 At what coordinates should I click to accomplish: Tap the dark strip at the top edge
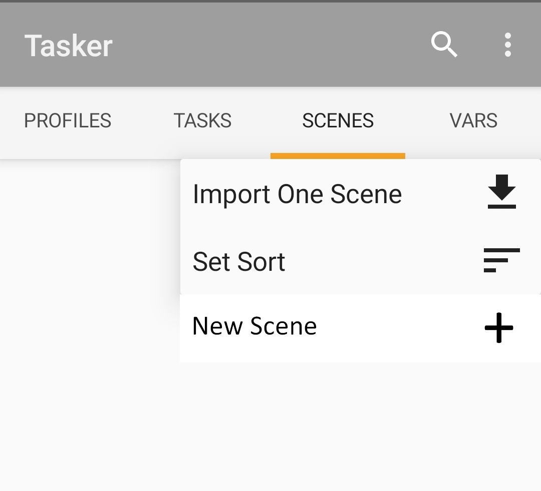point(270,2)
